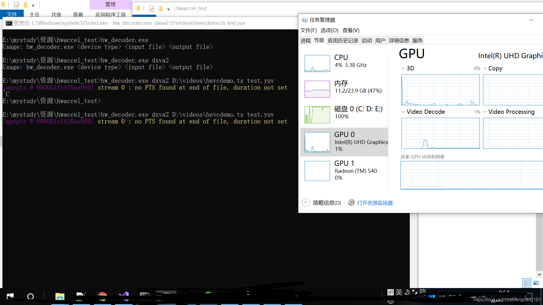Switch to the 进程 (Processes) tab
Image resolution: width=543 pixels, height=305 pixels.
click(x=305, y=40)
